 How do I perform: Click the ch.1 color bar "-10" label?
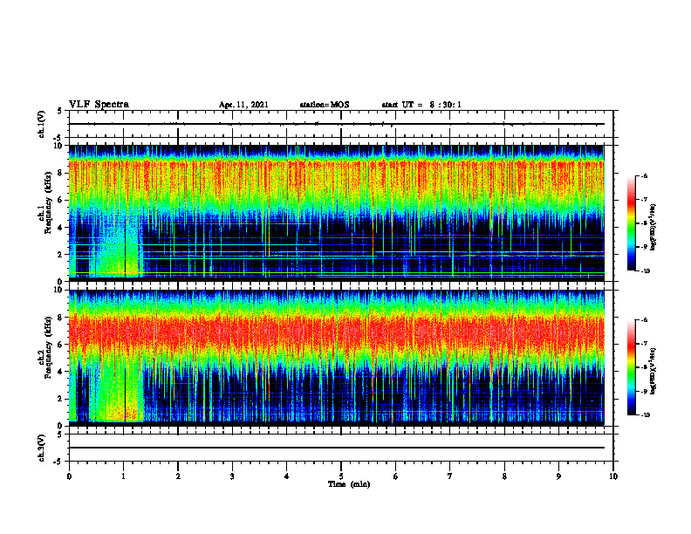(645, 270)
